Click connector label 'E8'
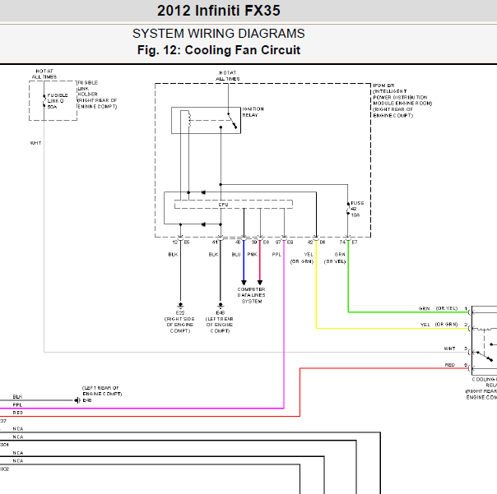497x494 pixels. [323, 242]
